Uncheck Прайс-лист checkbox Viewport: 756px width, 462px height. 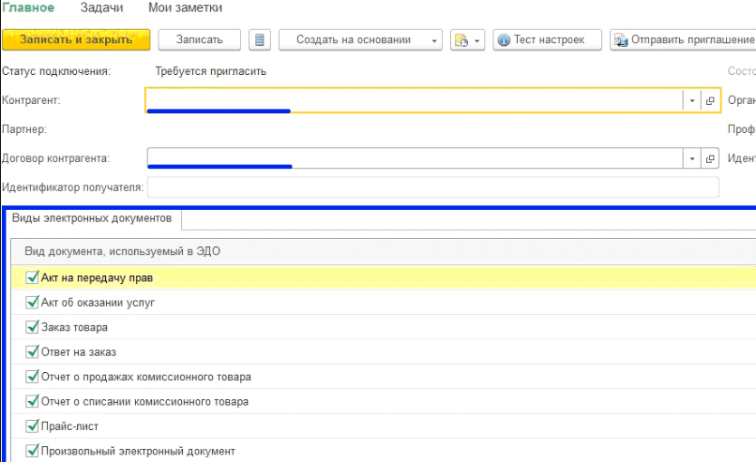[x=32, y=426]
